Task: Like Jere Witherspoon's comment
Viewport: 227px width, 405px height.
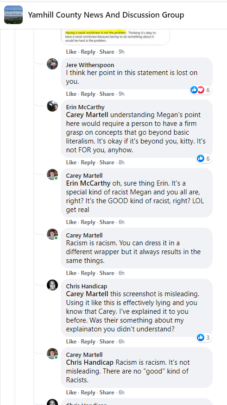Action: point(71,94)
